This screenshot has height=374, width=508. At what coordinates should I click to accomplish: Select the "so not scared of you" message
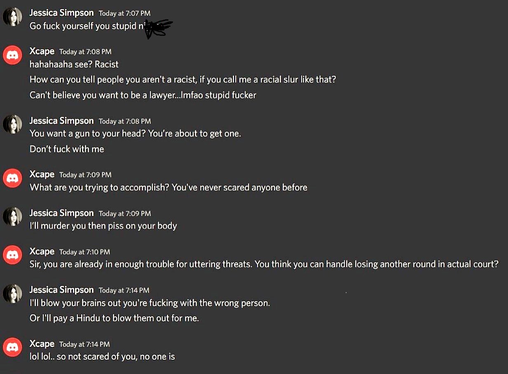click(102, 357)
